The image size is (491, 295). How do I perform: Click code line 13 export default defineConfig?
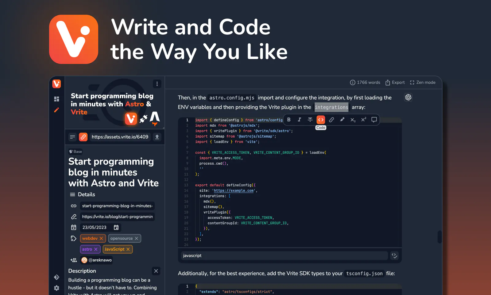tap(225, 185)
